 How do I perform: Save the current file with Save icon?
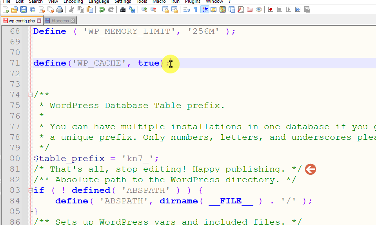24,9
